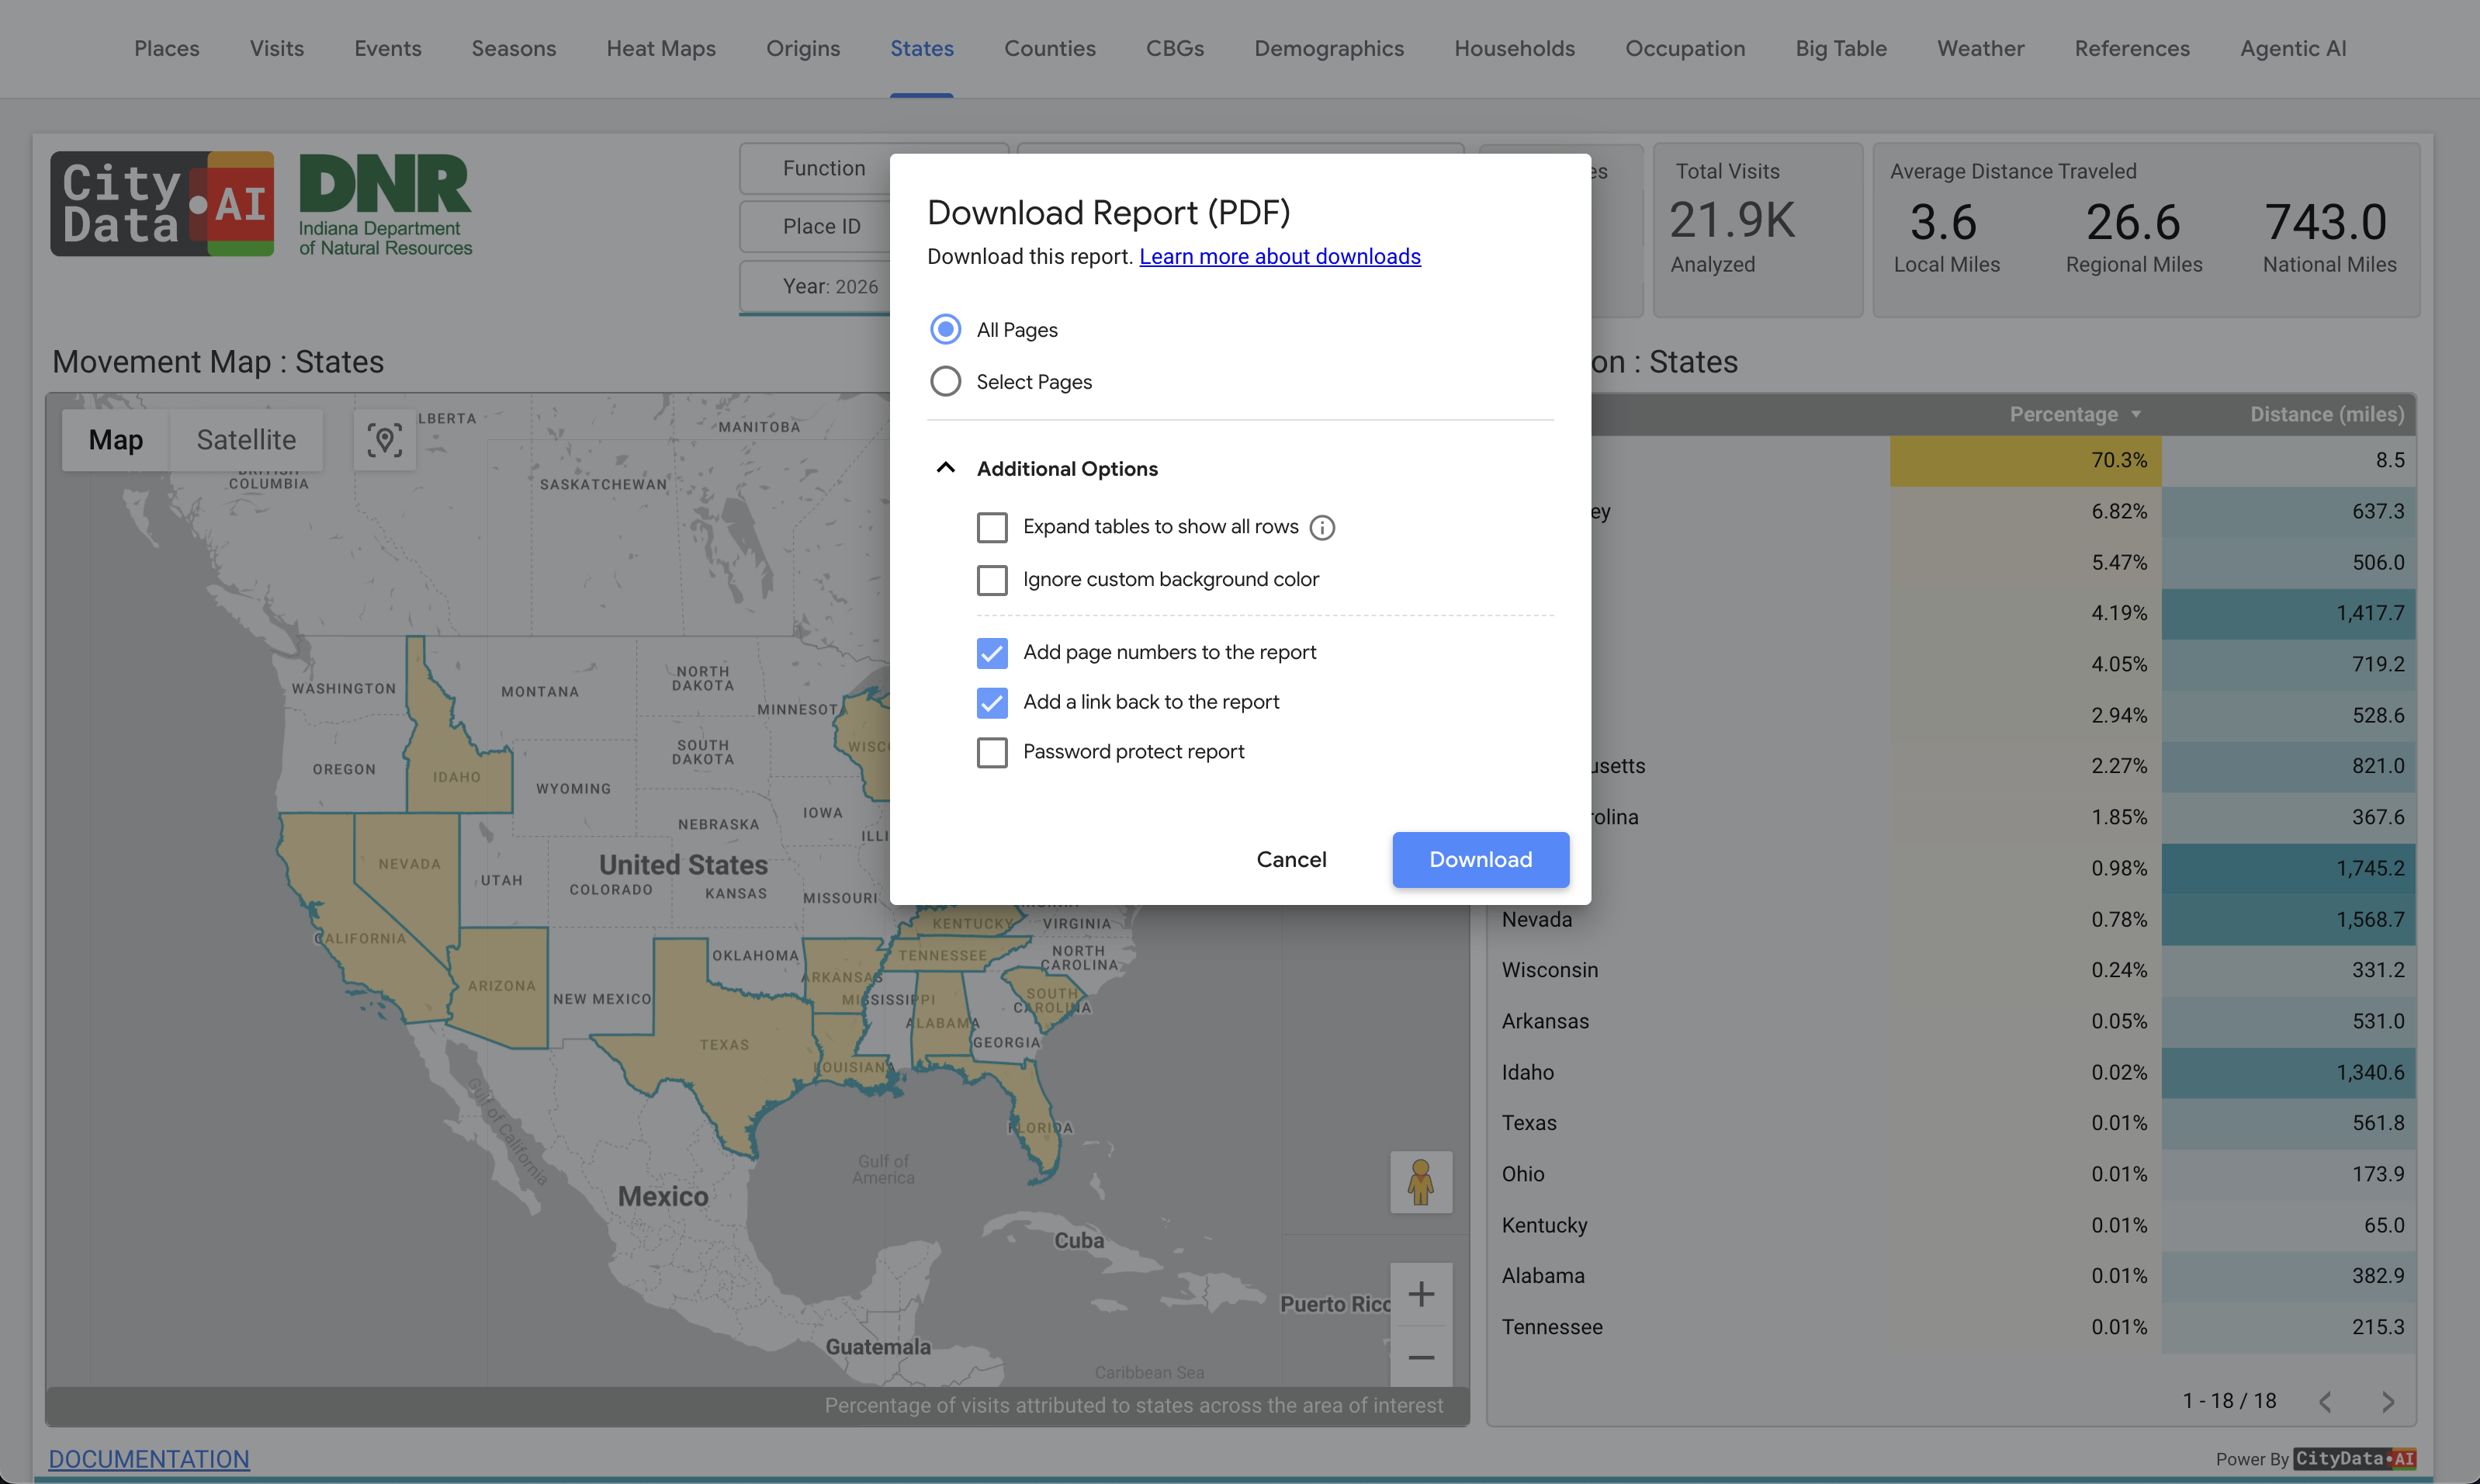Open the Visits tab
Screen dimensions: 2480x1484
point(277,48)
